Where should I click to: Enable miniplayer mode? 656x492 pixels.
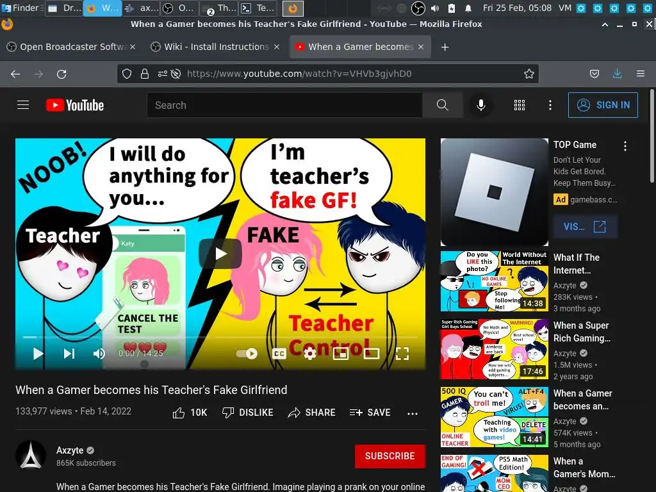point(341,354)
